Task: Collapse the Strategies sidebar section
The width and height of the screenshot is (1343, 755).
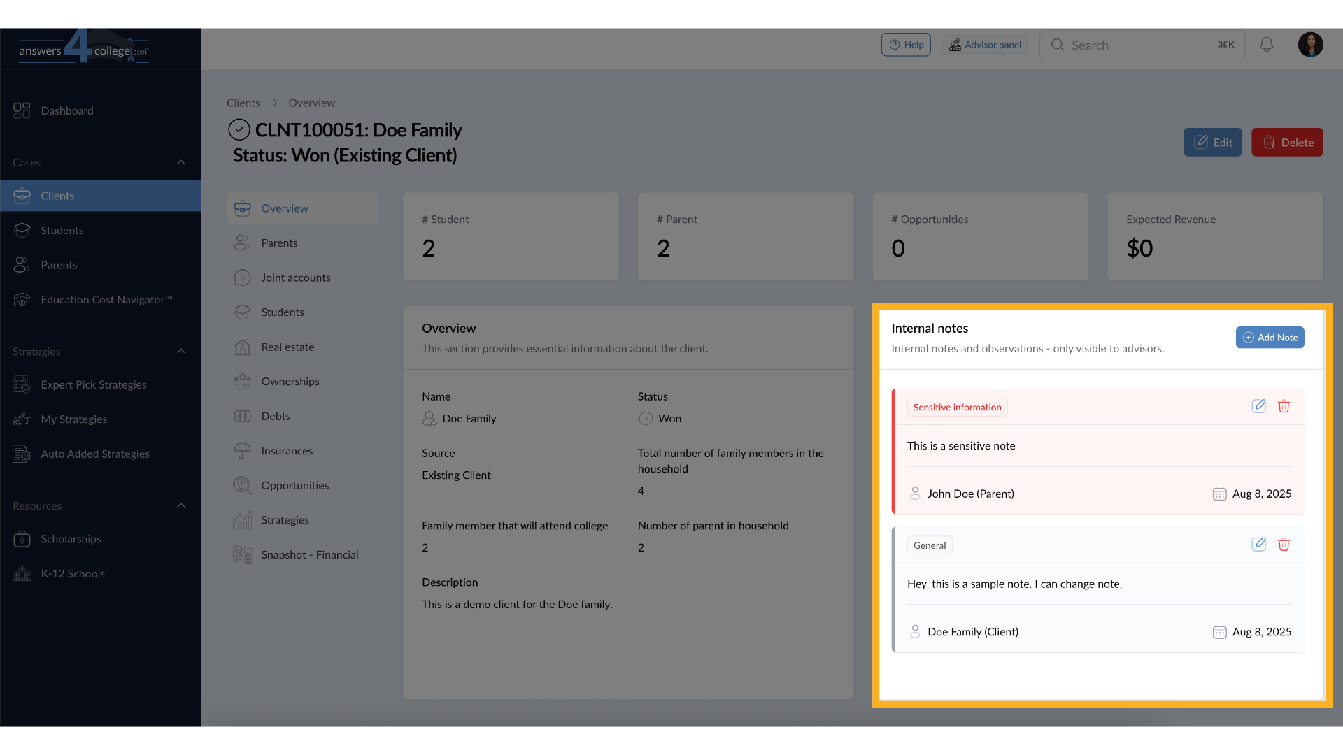Action: (x=181, y=351)
